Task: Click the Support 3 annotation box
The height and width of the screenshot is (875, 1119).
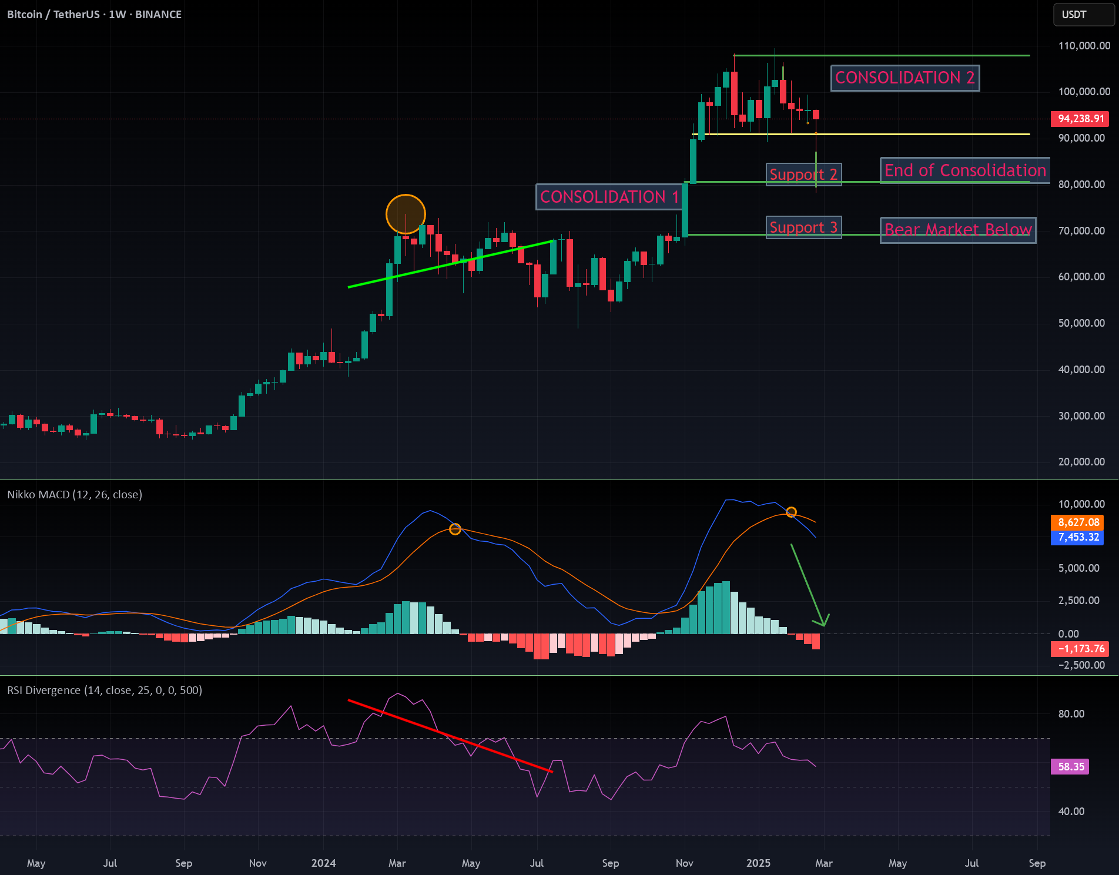Action: click(x=804, y=227)
